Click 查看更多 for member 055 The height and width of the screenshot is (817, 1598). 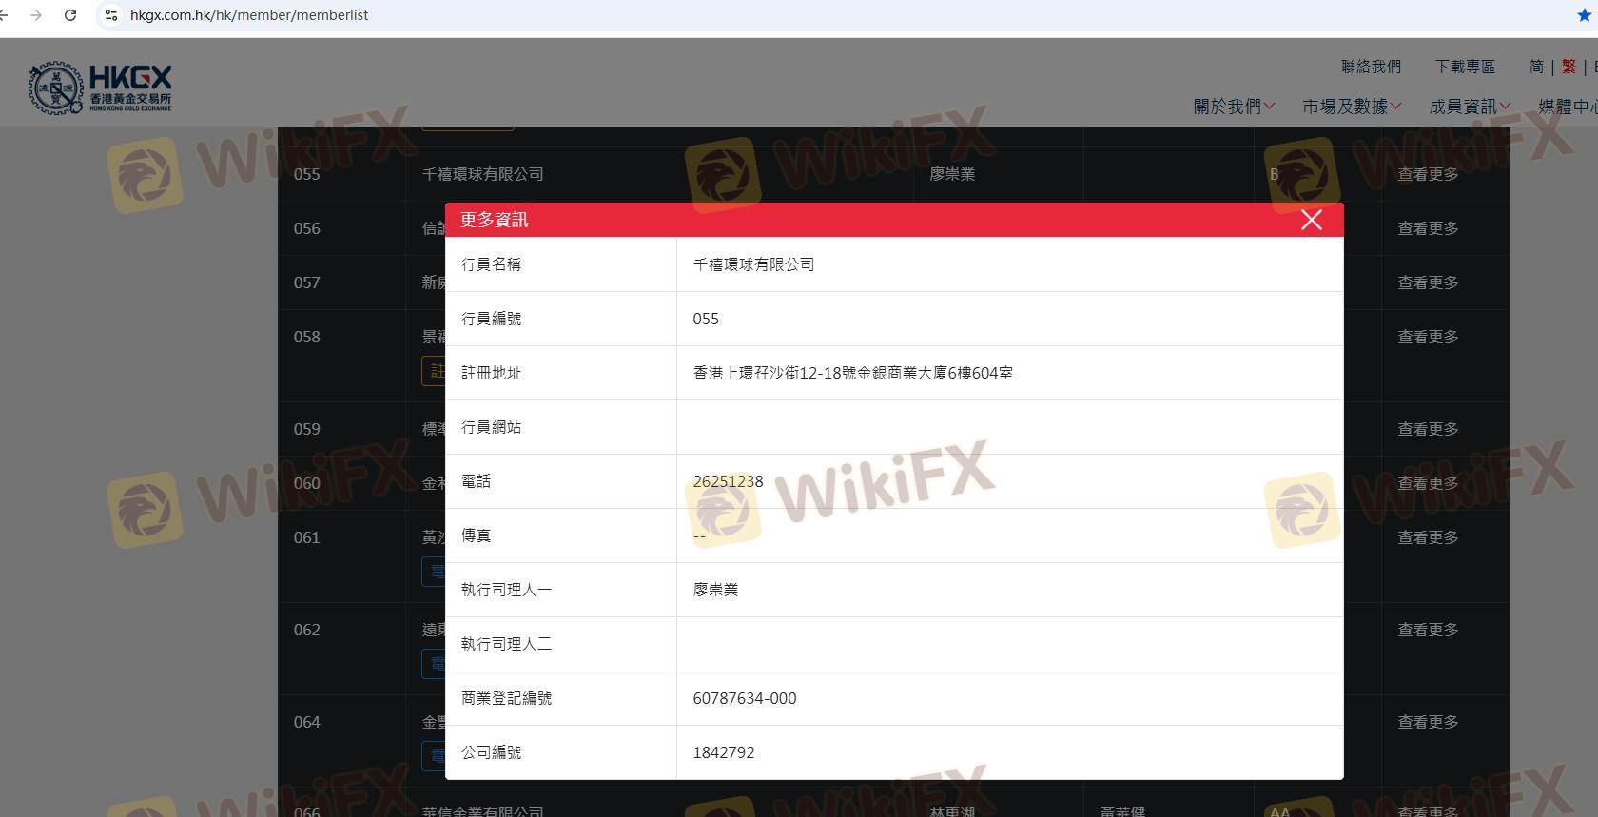(1428, 174)
